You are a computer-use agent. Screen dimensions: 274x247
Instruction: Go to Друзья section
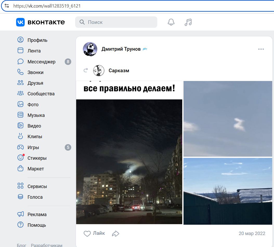(x=35, y=83)
